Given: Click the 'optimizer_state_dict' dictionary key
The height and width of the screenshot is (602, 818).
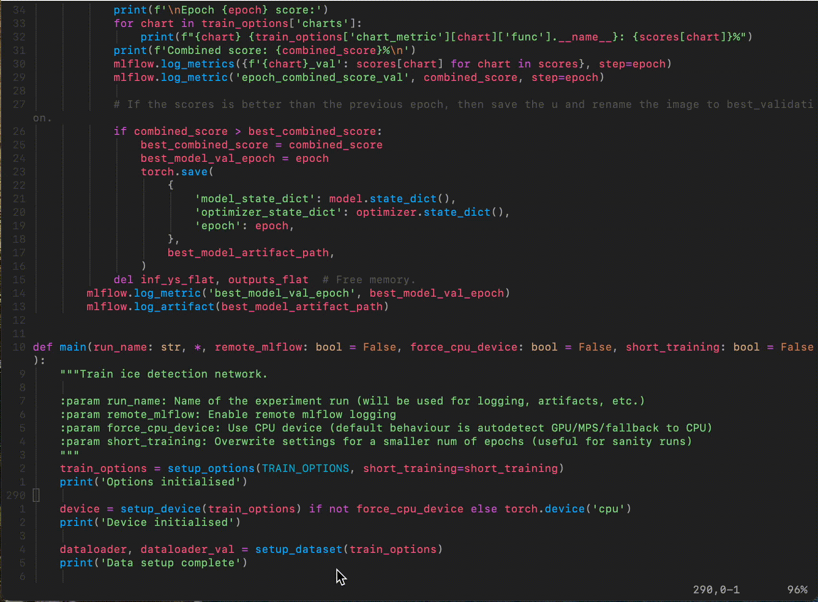Looking at the screenshot, I should [x=268, y=212].
